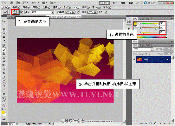Select the Hand tool
This screenshot has height=126, width=175.
coord(4,102)
